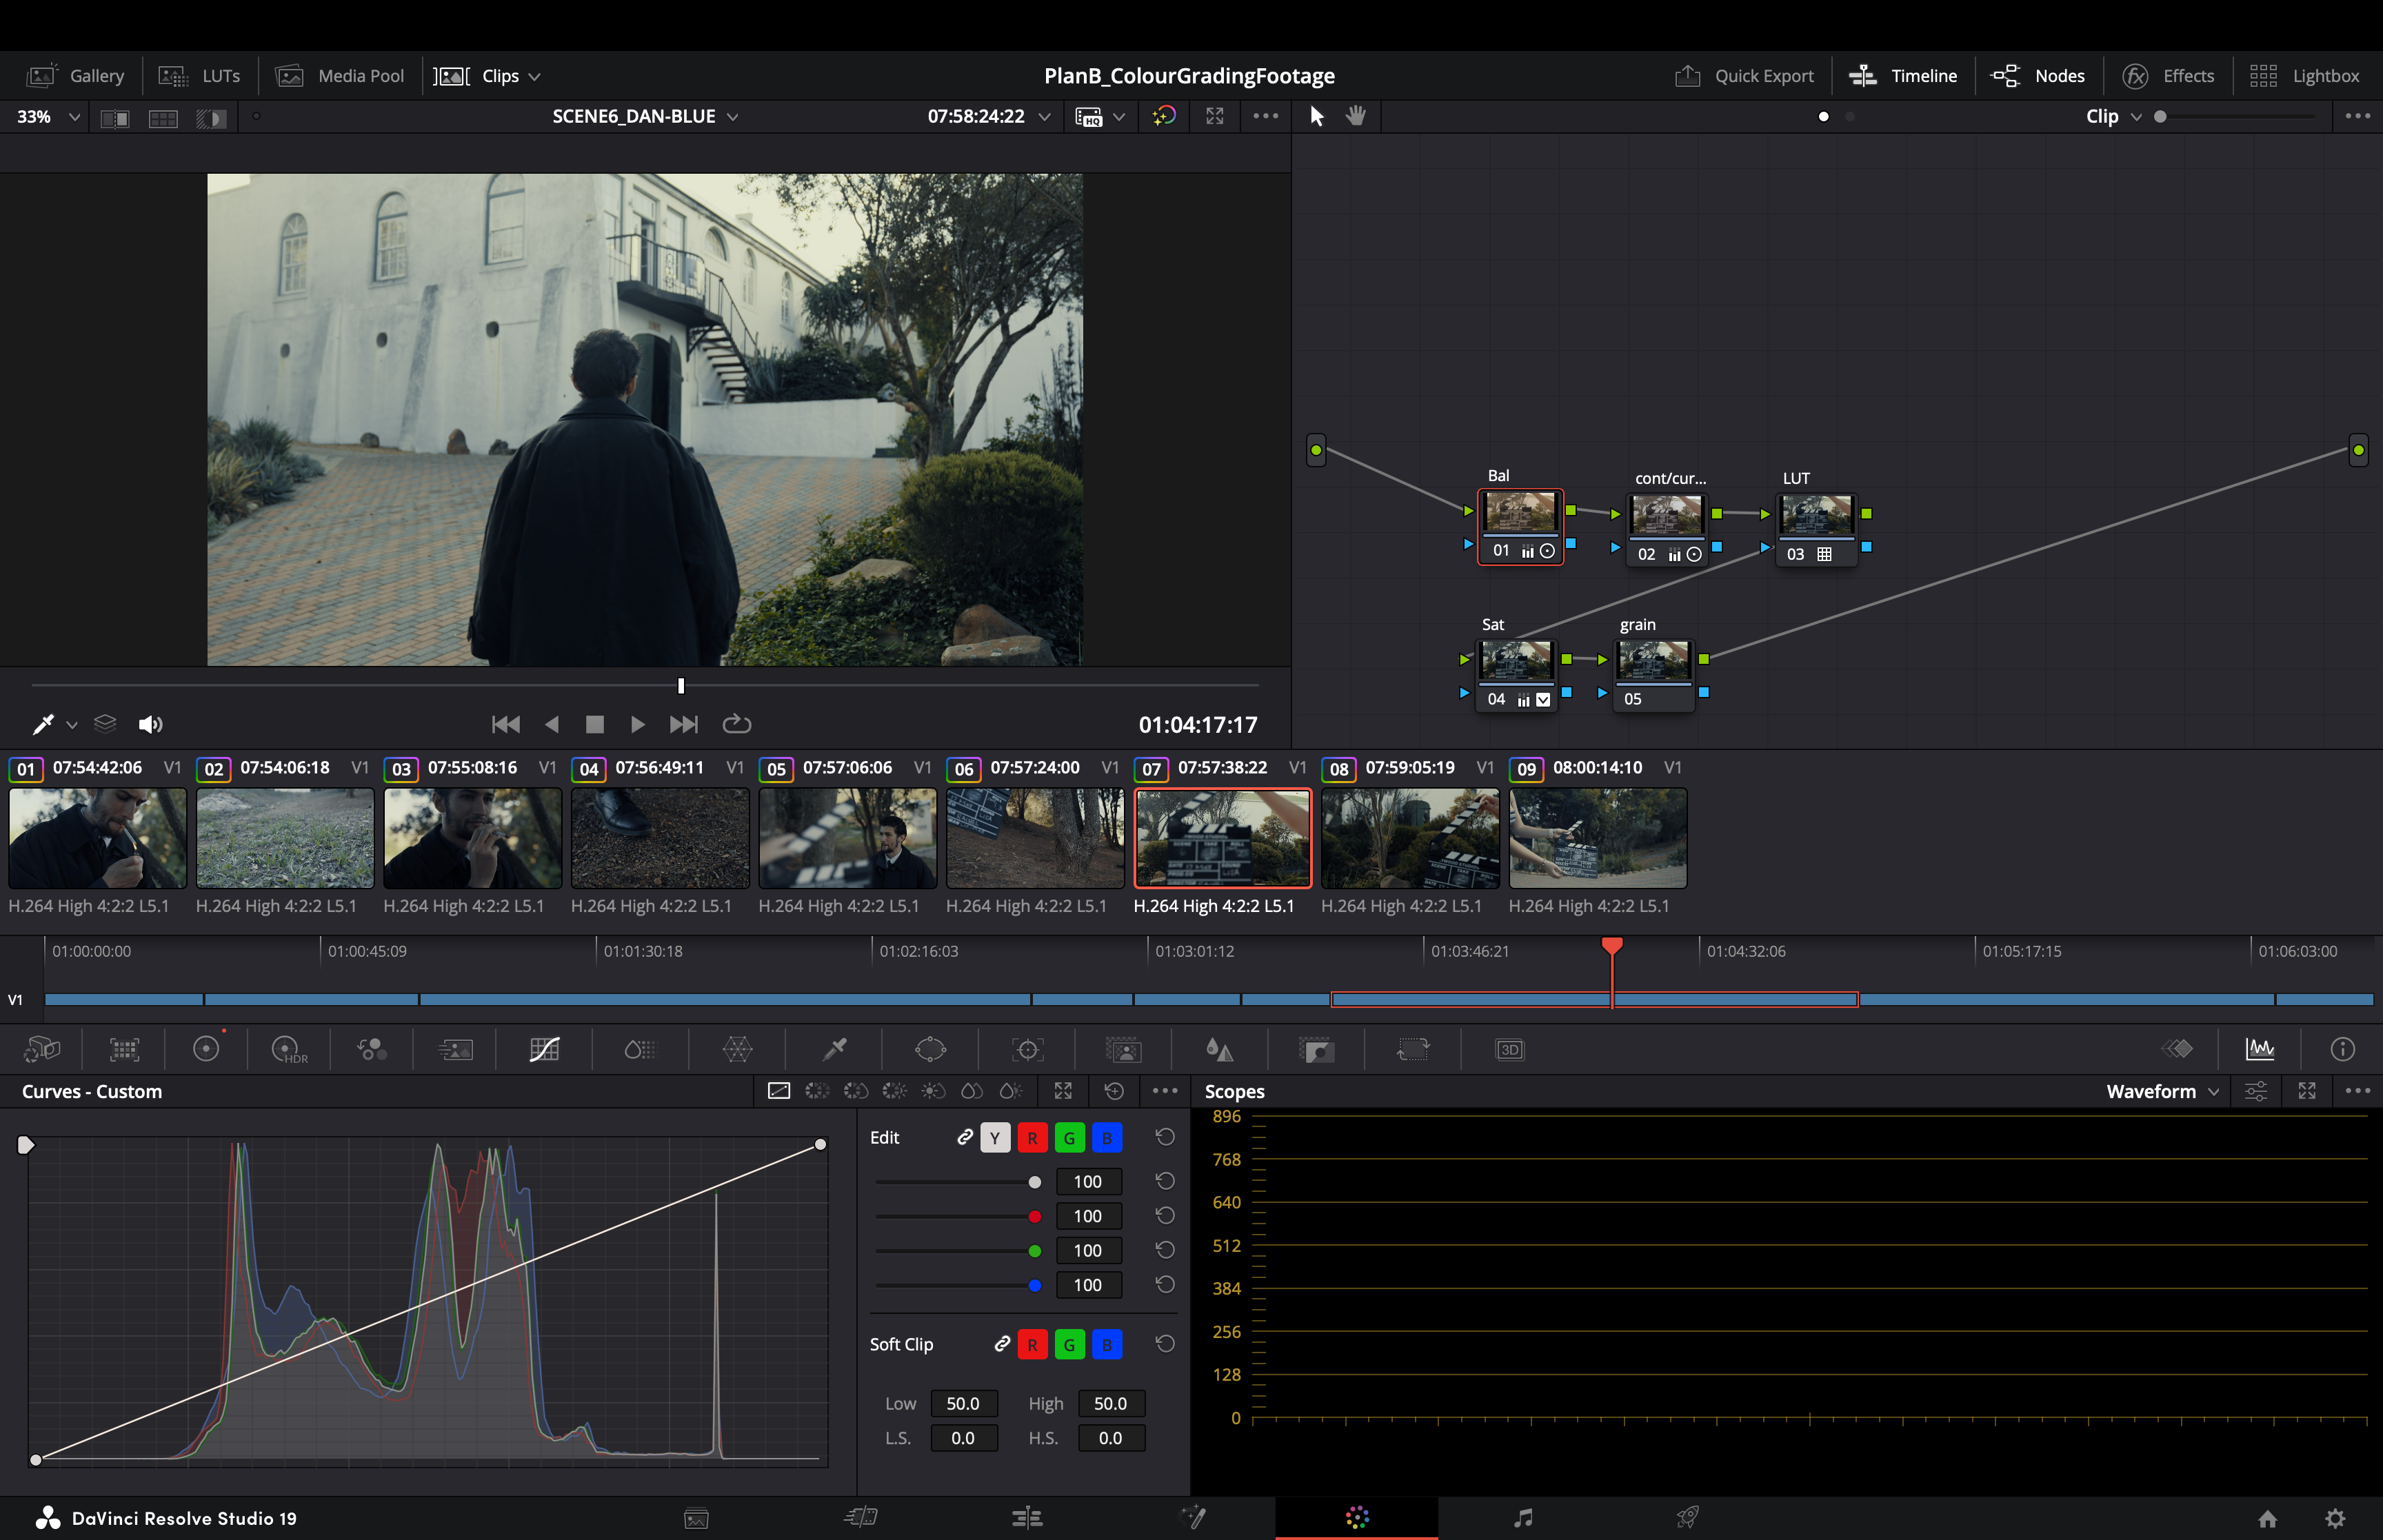The image size is (2383, 1540).
Task: Mute the viewer audio speaker icon
Action: click(x=150, y=724)
